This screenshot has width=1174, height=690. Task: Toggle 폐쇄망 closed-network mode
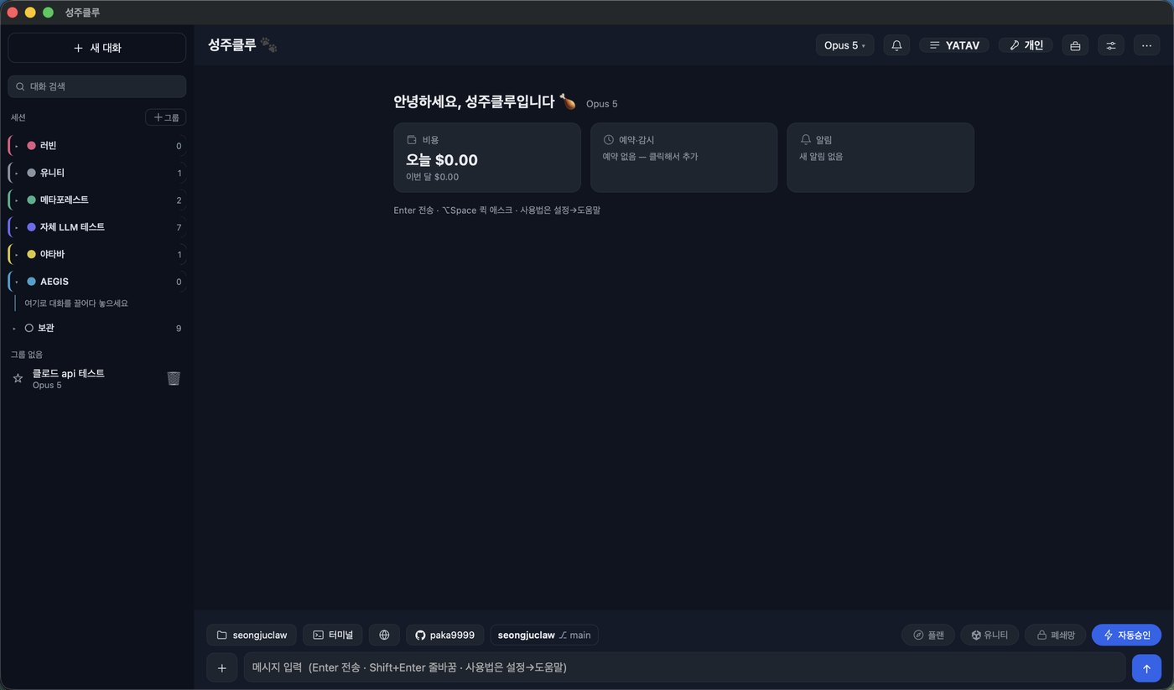pos(1056,635)
